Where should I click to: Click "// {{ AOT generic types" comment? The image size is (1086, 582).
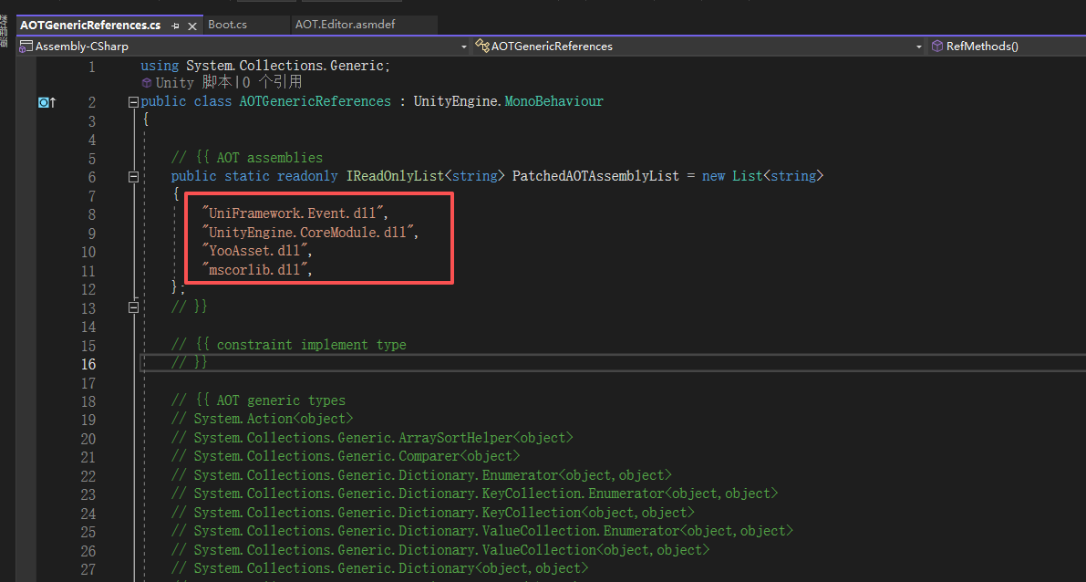click(x=258, y=400)
